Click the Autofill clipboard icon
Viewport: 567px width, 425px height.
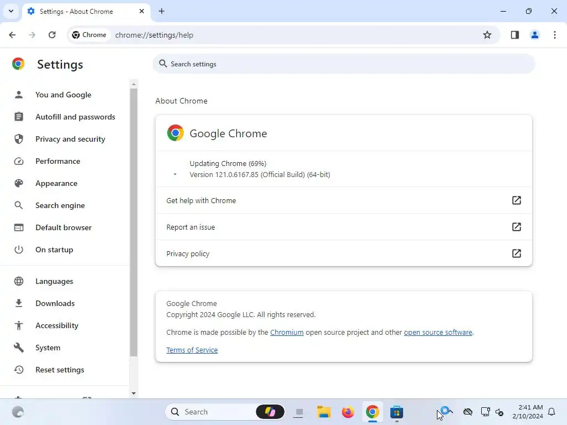pos(19,117)
